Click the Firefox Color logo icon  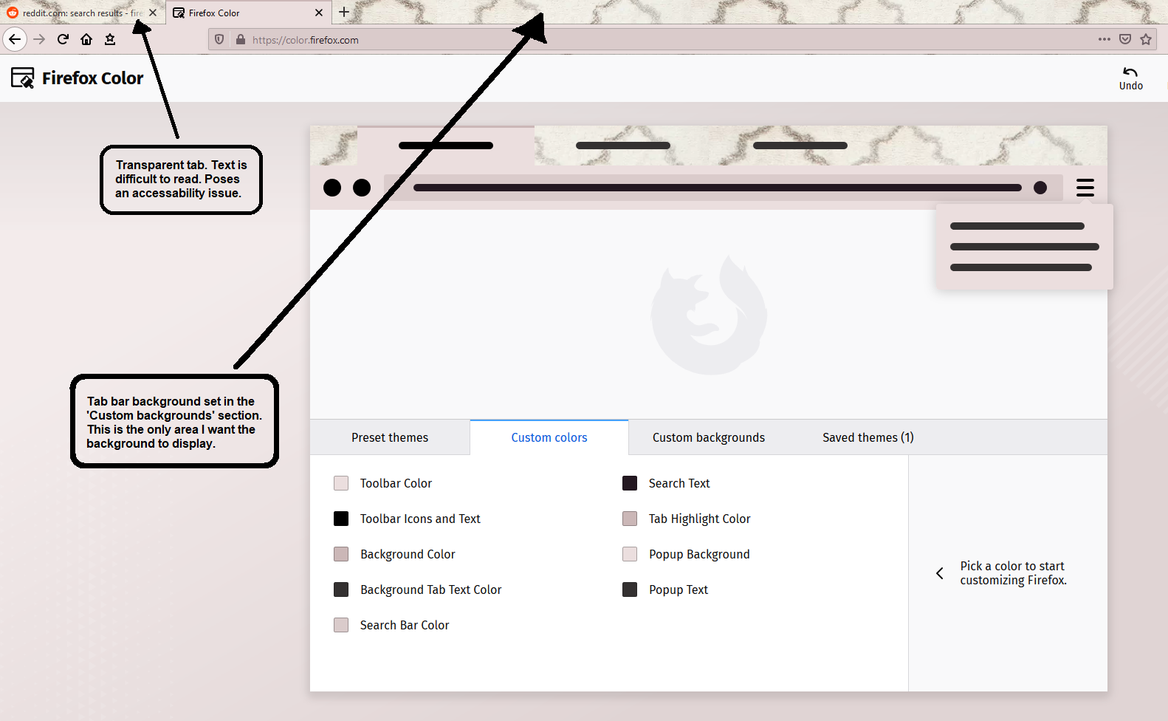[23, 78]
